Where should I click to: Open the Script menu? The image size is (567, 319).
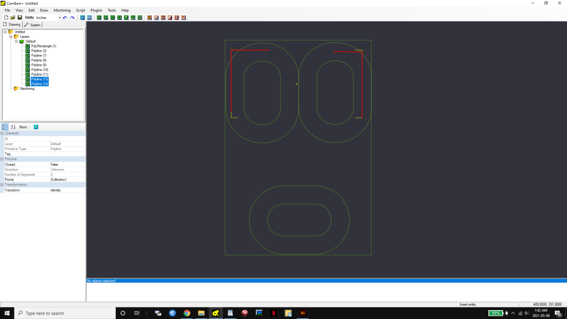pos(80,10)
